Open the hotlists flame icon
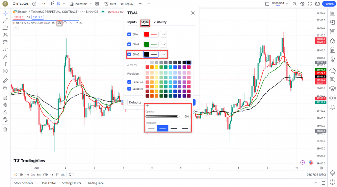The height and width of the screenshot is (187, 337). coord(332,41)
